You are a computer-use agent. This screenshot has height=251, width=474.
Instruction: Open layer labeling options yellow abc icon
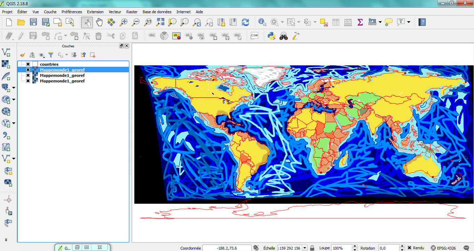176,35
